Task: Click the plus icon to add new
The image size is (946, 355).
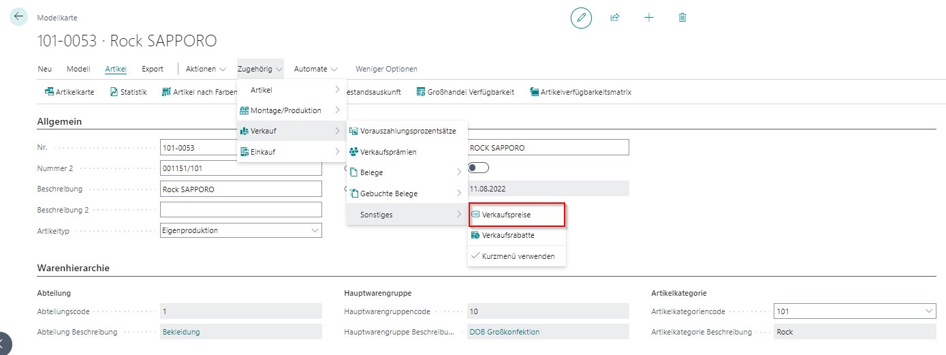Action: coord(648,18)
